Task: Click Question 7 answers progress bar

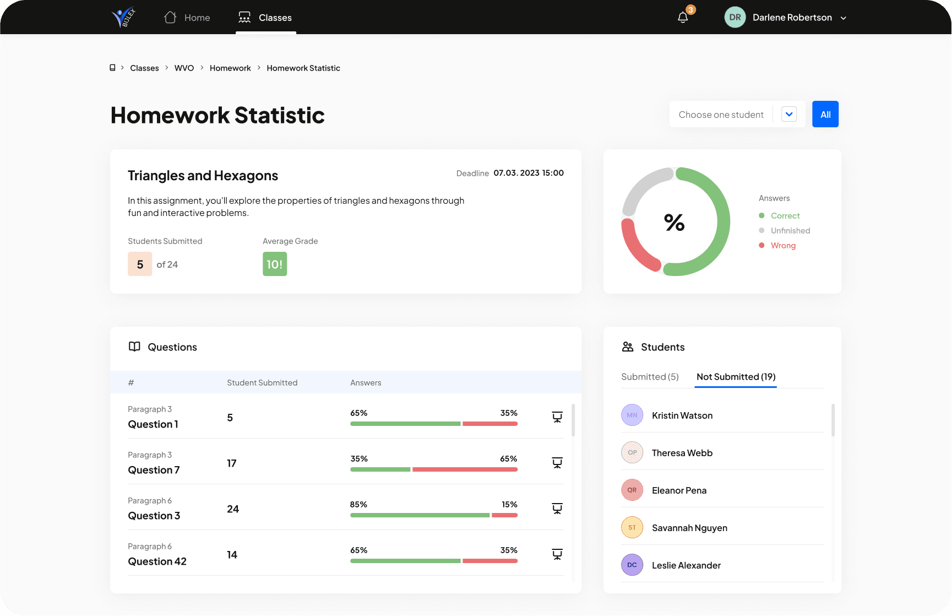Action: 434,469
